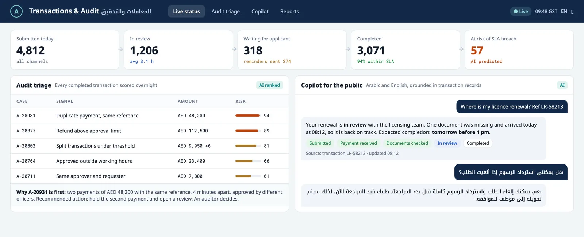Select case A-20764
This screenshot has width=584, height=237.
[x=26, y=161]
